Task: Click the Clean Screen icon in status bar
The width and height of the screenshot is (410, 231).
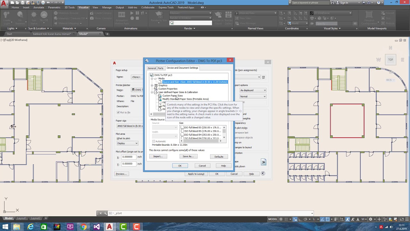Action: pos(402,219)
